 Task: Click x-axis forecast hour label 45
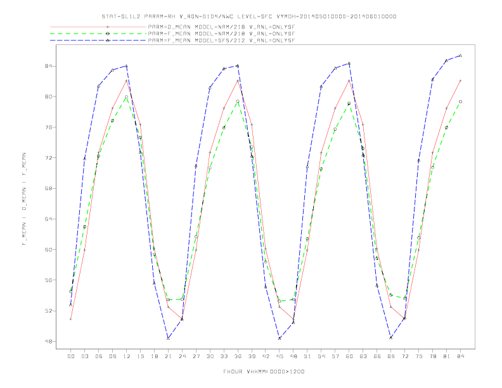[280, 356]
